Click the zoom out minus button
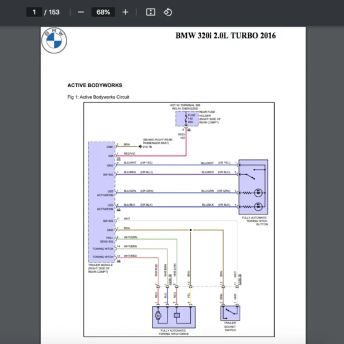The width and height of the screenshot is (344, 344). [81, 12]
